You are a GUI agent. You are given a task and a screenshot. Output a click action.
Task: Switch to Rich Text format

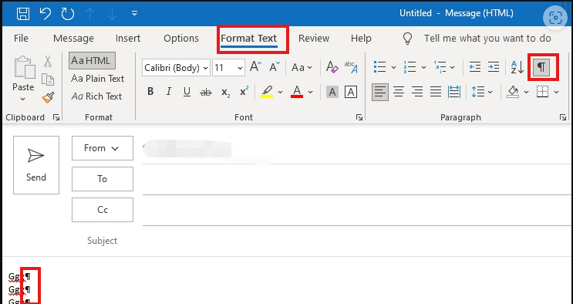coord(96,96)
